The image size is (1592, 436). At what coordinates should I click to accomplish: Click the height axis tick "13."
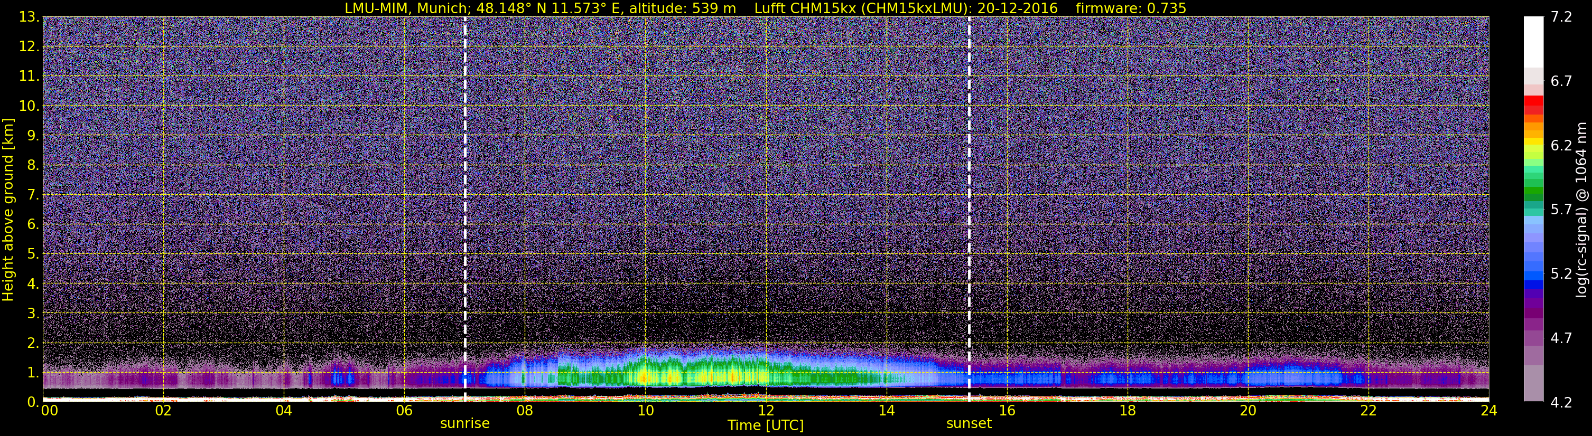pos(29,17)
